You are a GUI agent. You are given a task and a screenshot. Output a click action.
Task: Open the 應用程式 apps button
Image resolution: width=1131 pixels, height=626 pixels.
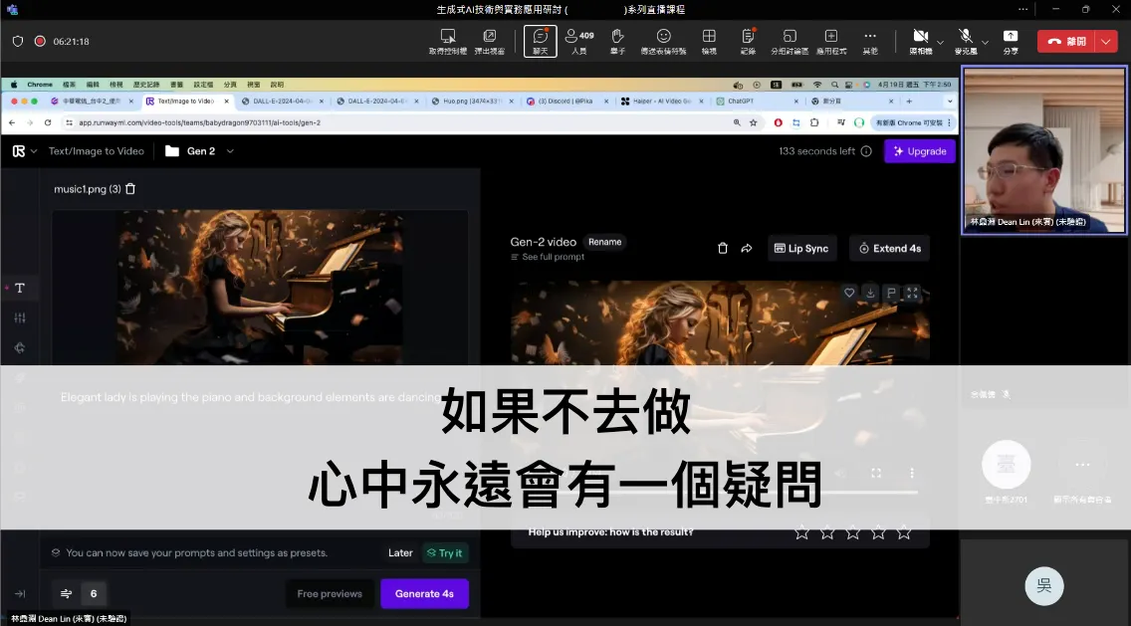(831, 41)
